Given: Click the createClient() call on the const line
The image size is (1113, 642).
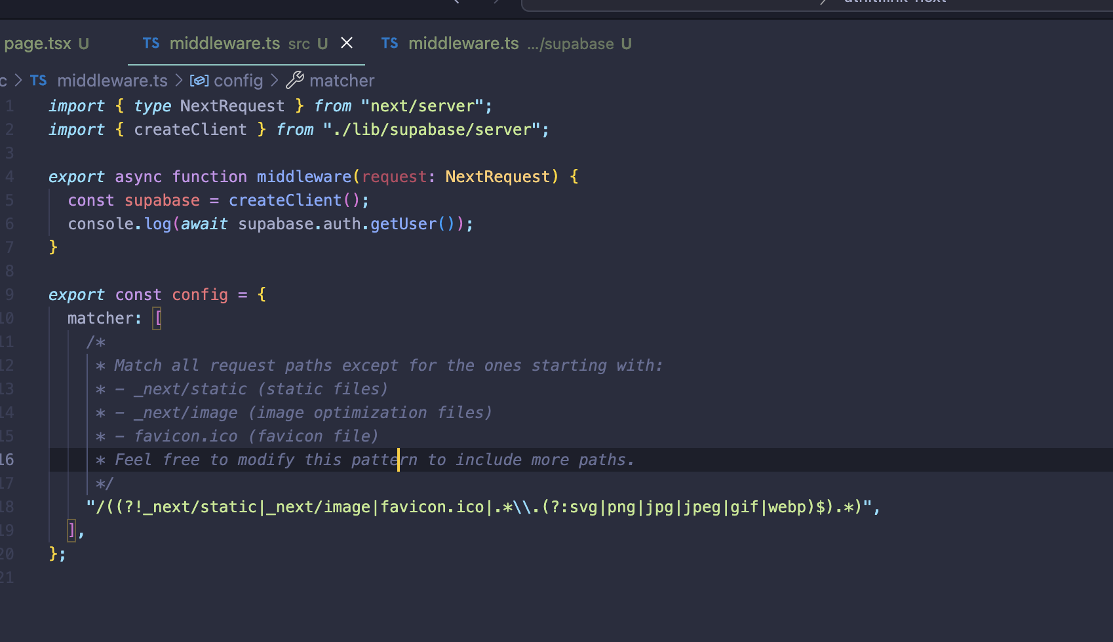Looking at the screenshot, I should coord(294,200).
